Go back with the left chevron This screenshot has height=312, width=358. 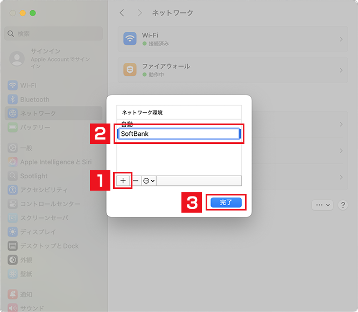point(122,13)
